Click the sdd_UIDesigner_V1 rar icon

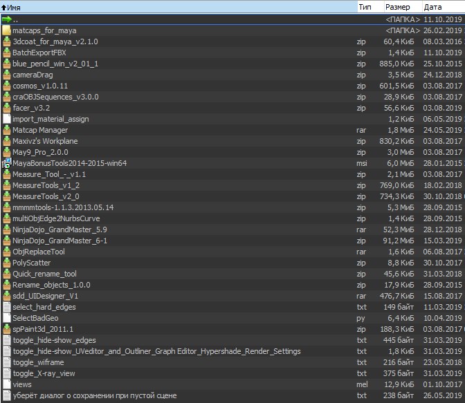(x=6, y=296)
